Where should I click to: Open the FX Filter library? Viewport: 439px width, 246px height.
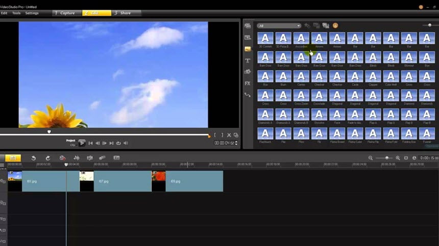pyautogui.click(x=248, y=84)
